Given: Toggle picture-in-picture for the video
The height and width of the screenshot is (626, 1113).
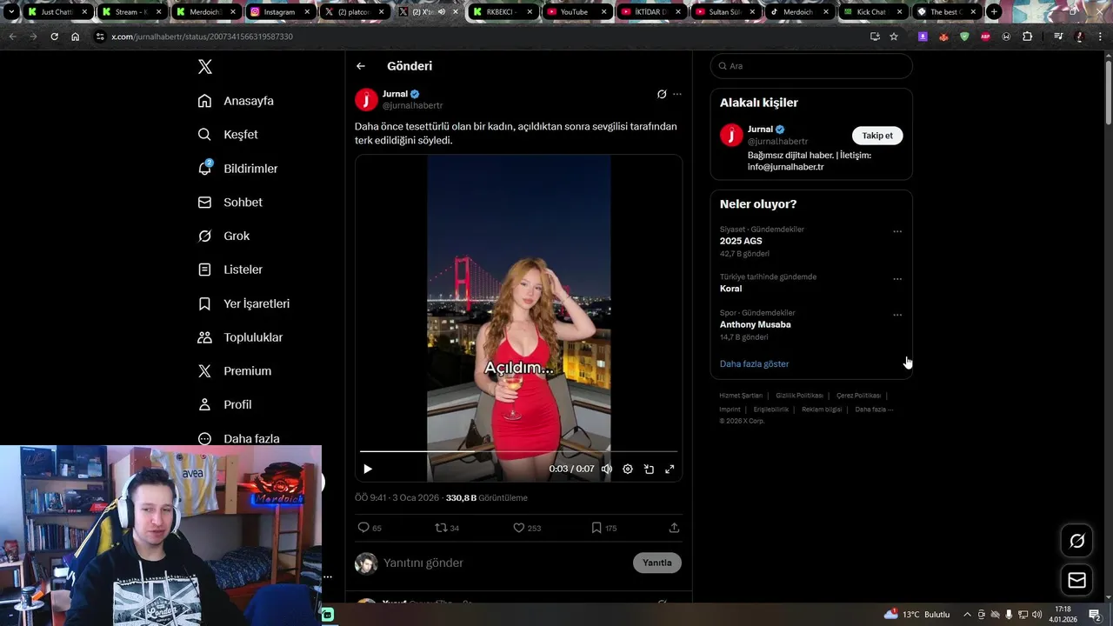Looking at the screenshot, I should [649, 469].
